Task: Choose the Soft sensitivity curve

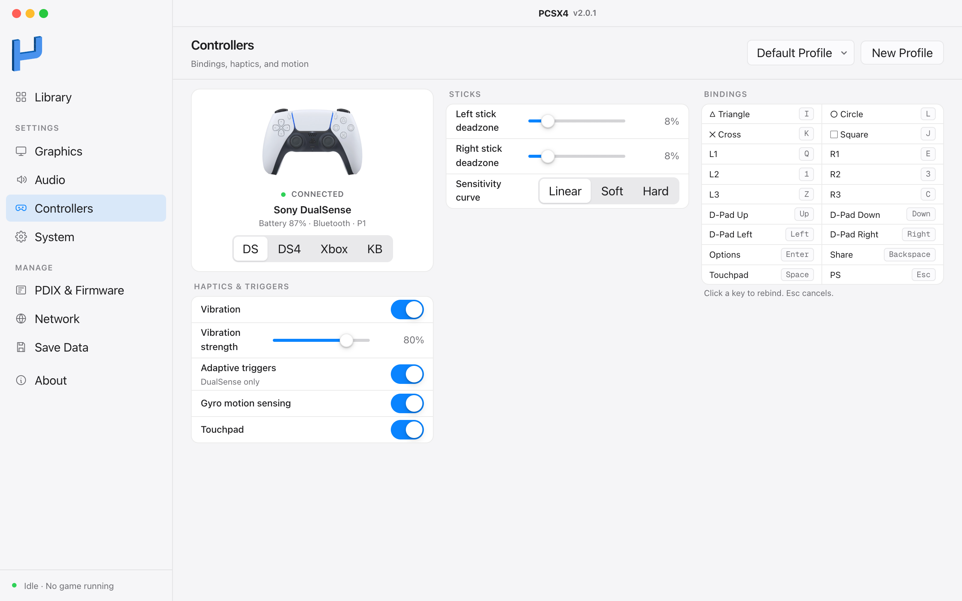Action: click(x=612, y=191)
